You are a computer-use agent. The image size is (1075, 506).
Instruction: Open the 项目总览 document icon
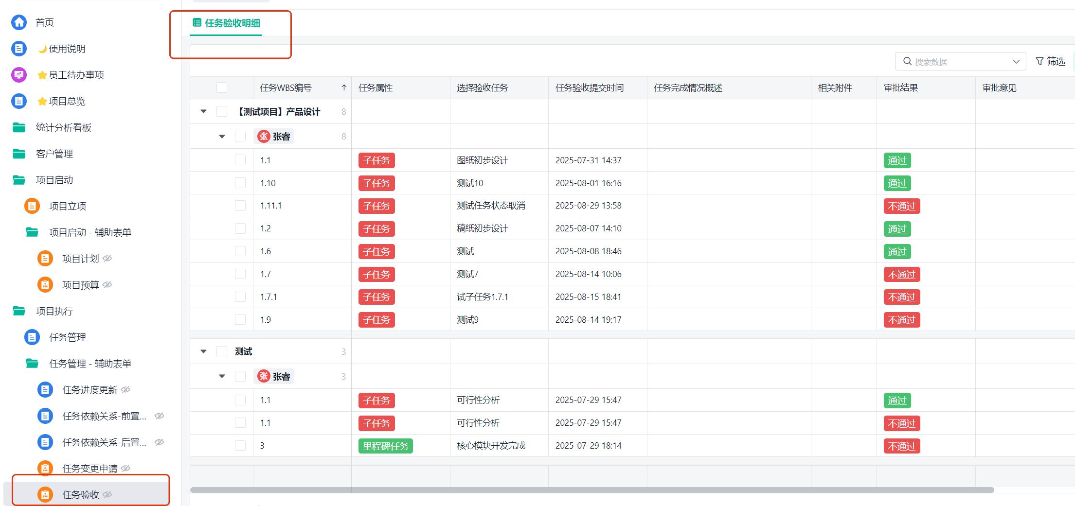tap(19, 101)
